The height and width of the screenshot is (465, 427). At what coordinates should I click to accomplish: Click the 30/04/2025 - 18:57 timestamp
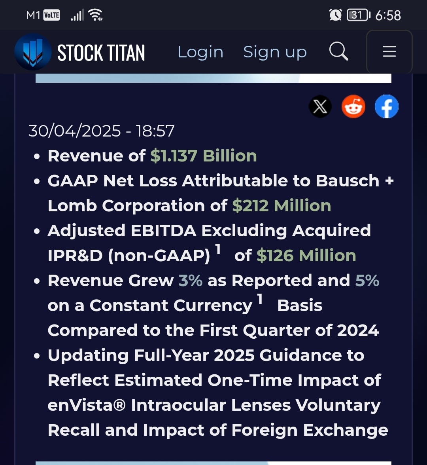point(101,131)
